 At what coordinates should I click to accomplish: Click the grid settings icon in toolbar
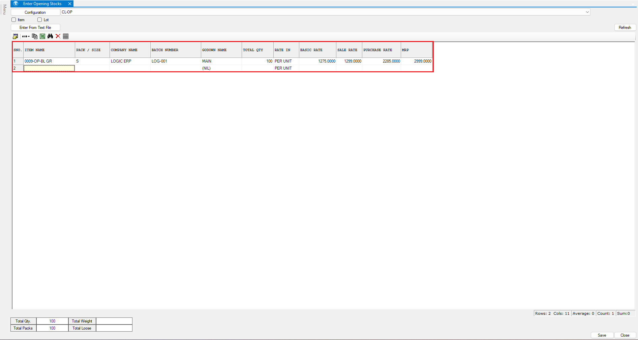pos(15,36)
